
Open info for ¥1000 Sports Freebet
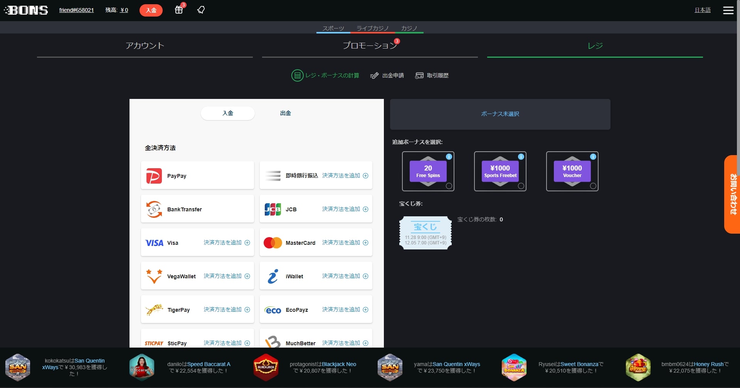tap(521, 157)
